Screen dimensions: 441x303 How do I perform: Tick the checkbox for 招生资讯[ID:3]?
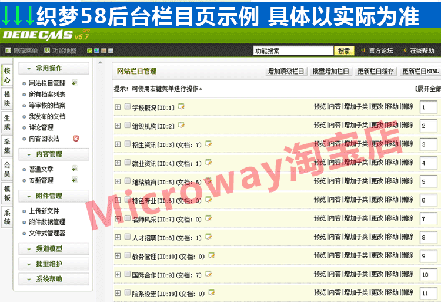pos(128,144)
